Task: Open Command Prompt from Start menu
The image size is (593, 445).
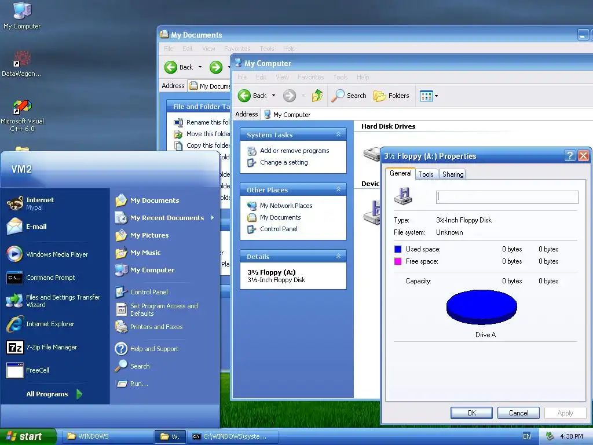Action: [x=41, y=278]
